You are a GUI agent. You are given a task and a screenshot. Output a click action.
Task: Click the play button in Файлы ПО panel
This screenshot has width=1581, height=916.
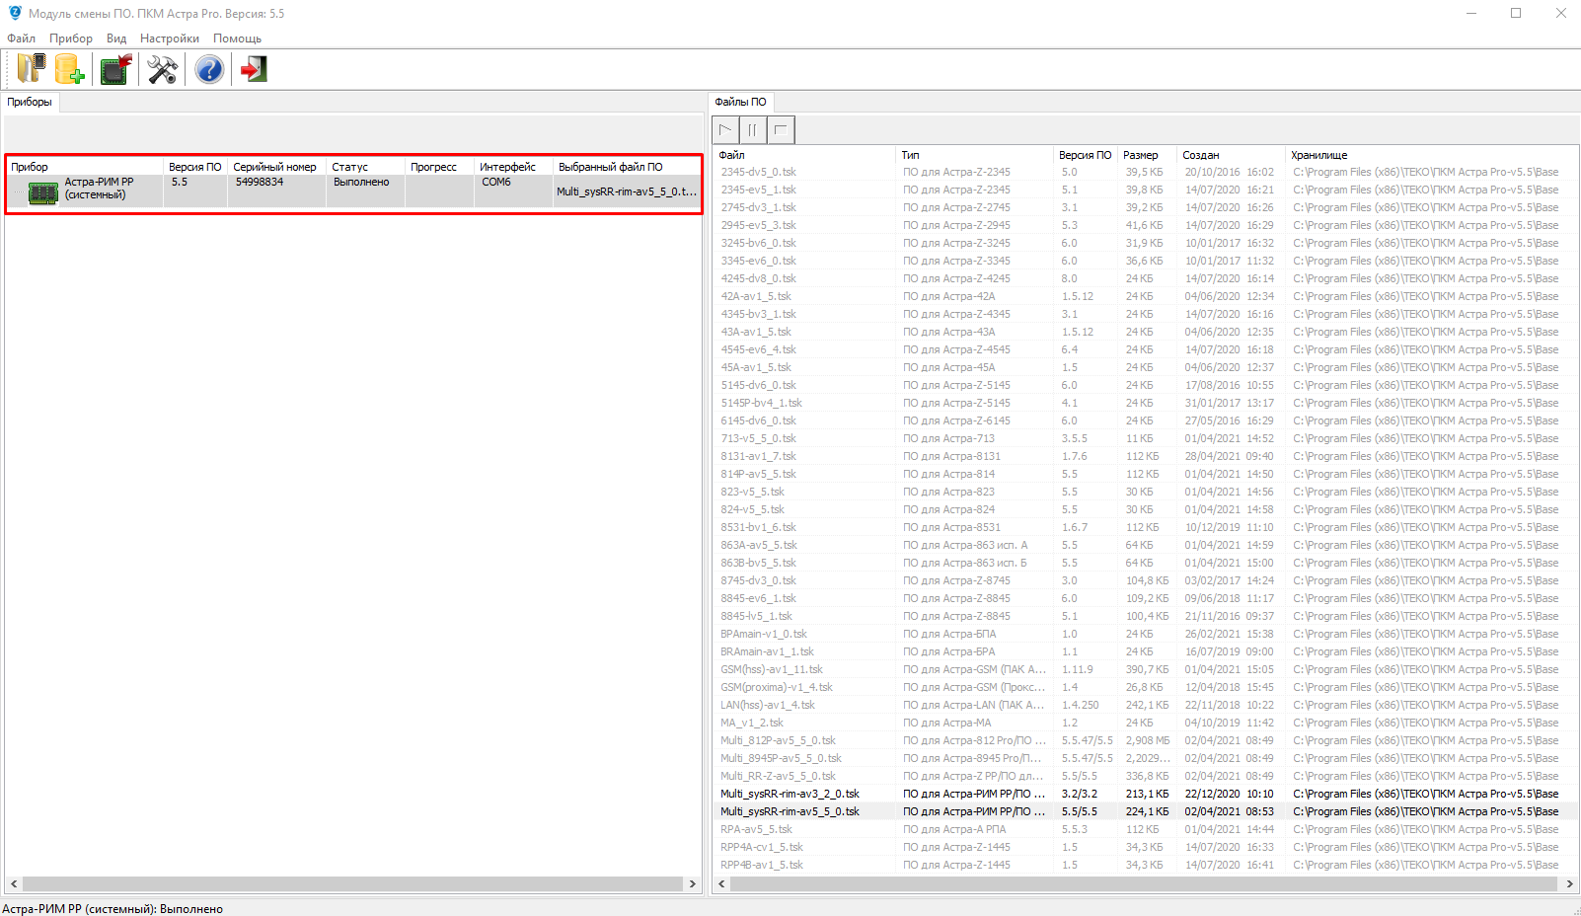725,129
